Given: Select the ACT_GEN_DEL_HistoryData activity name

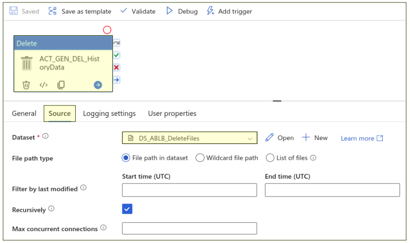Looking at the screenshot, I should click(69, 63).
